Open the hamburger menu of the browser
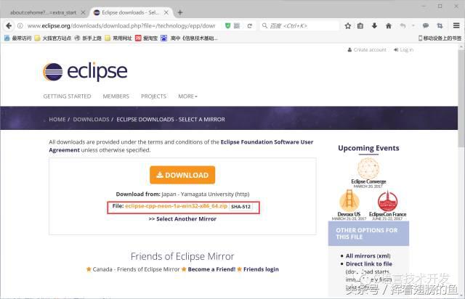The height and width of the screenshot is (299, 465). (x=456, y=26)
